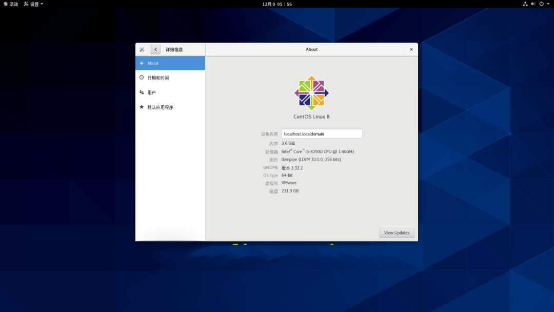The width and height of the screenshot is (554, 312).
Task: Click the clock 12月9 05:56 in top bar
Action: (277, 4)
